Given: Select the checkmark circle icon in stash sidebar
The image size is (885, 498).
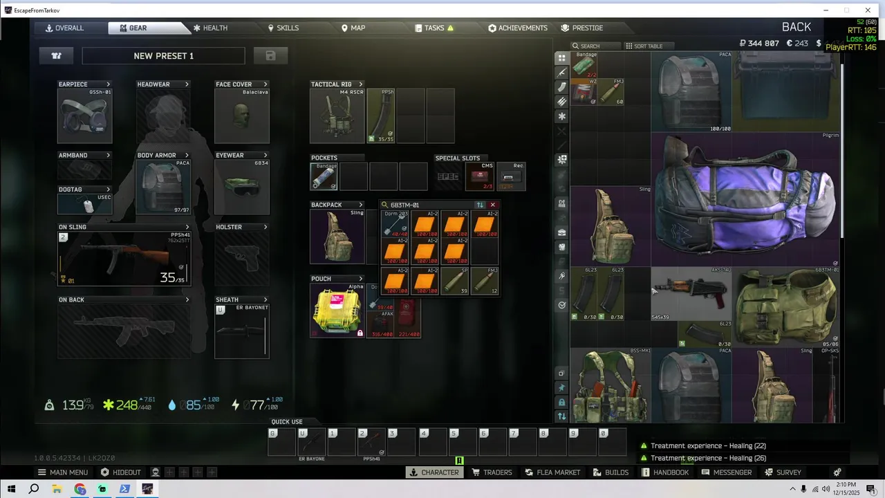Looking at the screenshot, I should click(561, 305).
